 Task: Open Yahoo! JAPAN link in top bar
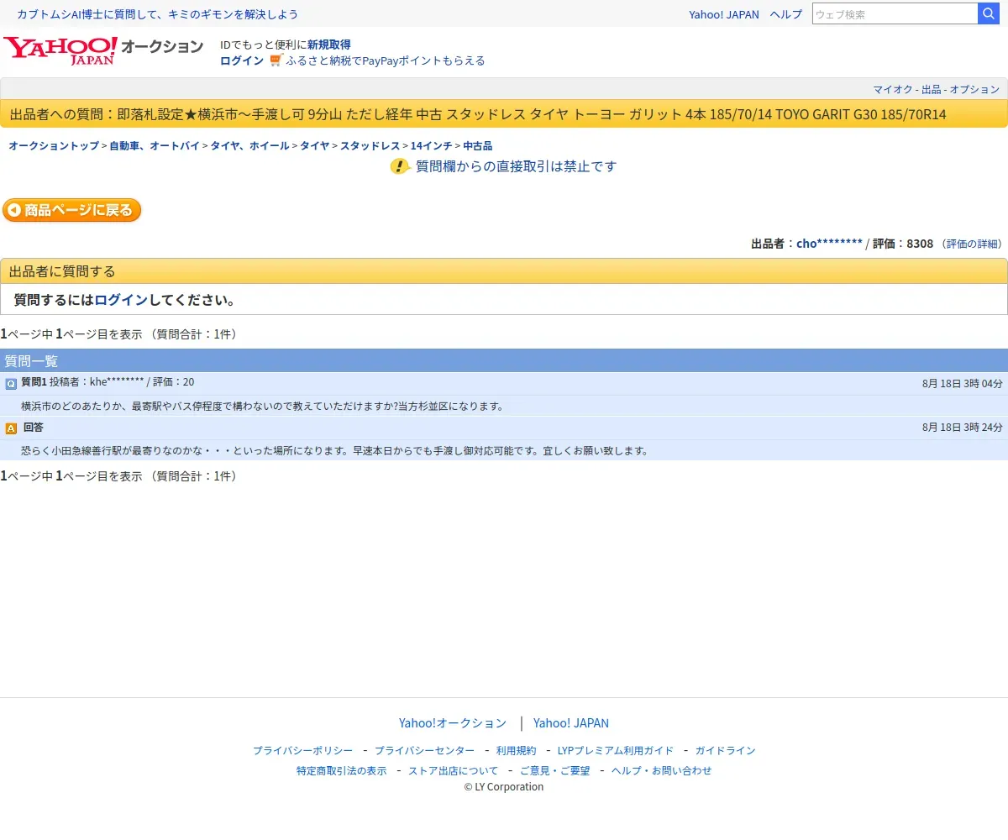724,14
